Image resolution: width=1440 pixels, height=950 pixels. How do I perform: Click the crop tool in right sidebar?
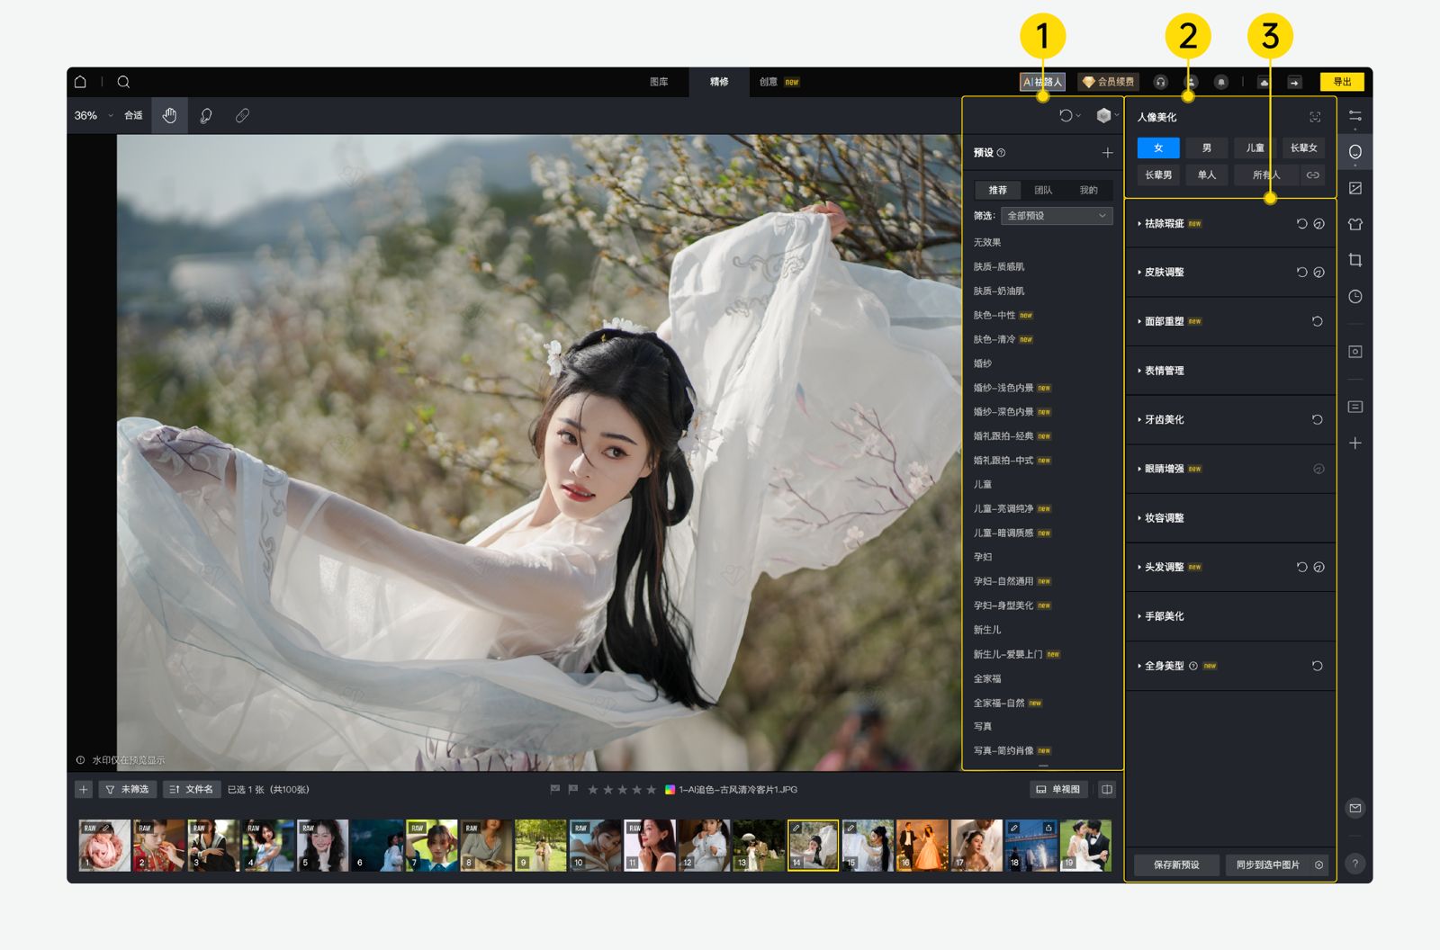[x=1354, y=260]
